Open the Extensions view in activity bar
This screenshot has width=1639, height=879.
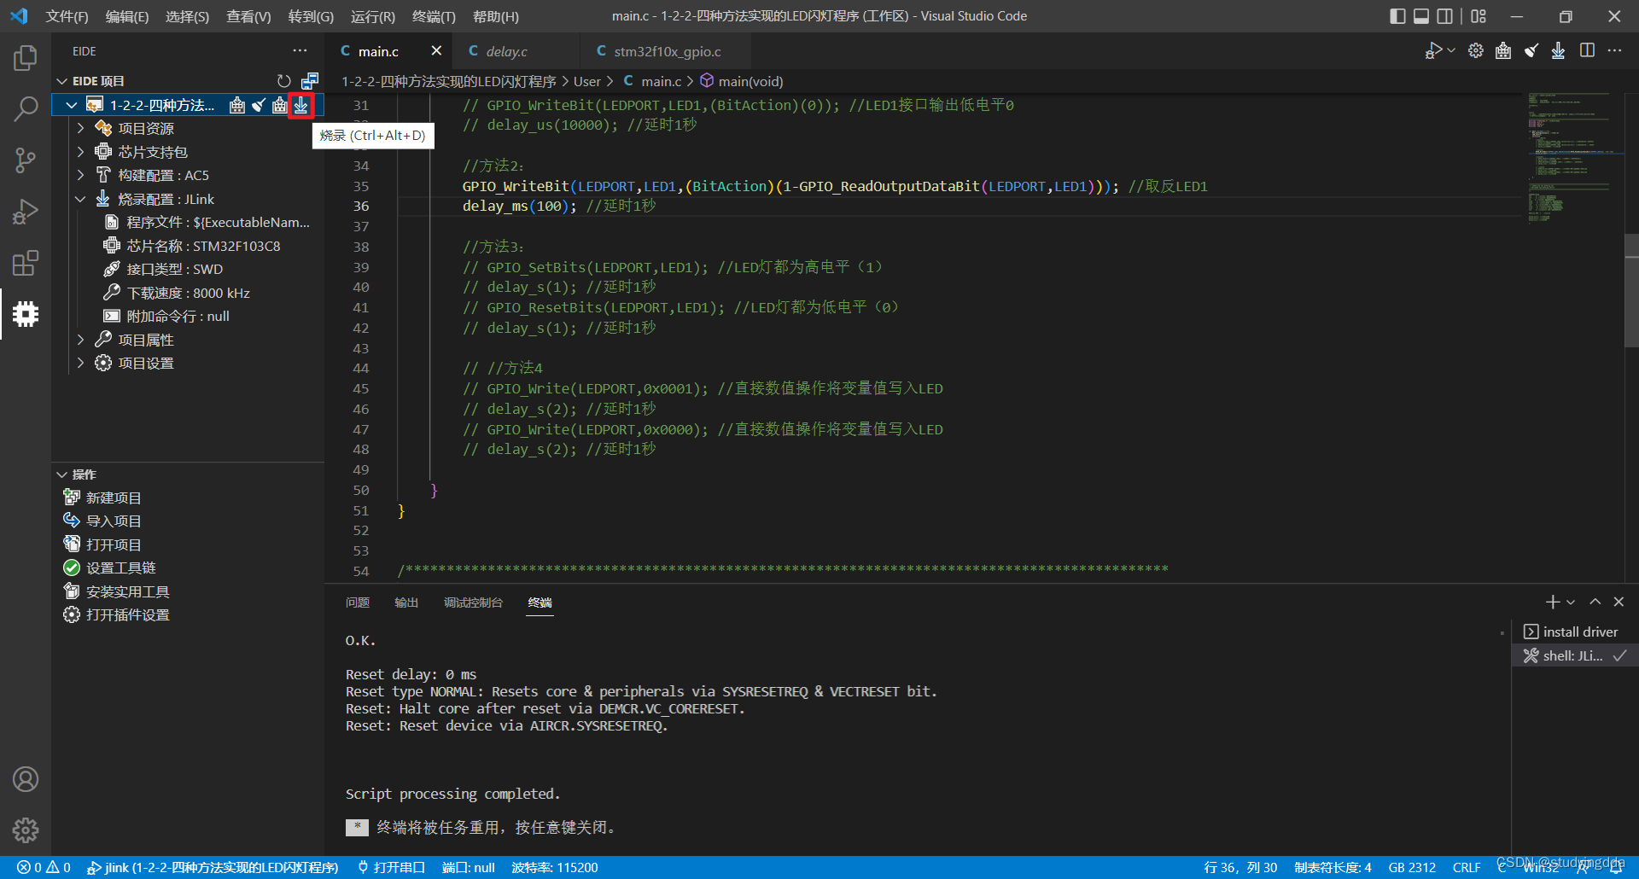[x=26, y=263]
